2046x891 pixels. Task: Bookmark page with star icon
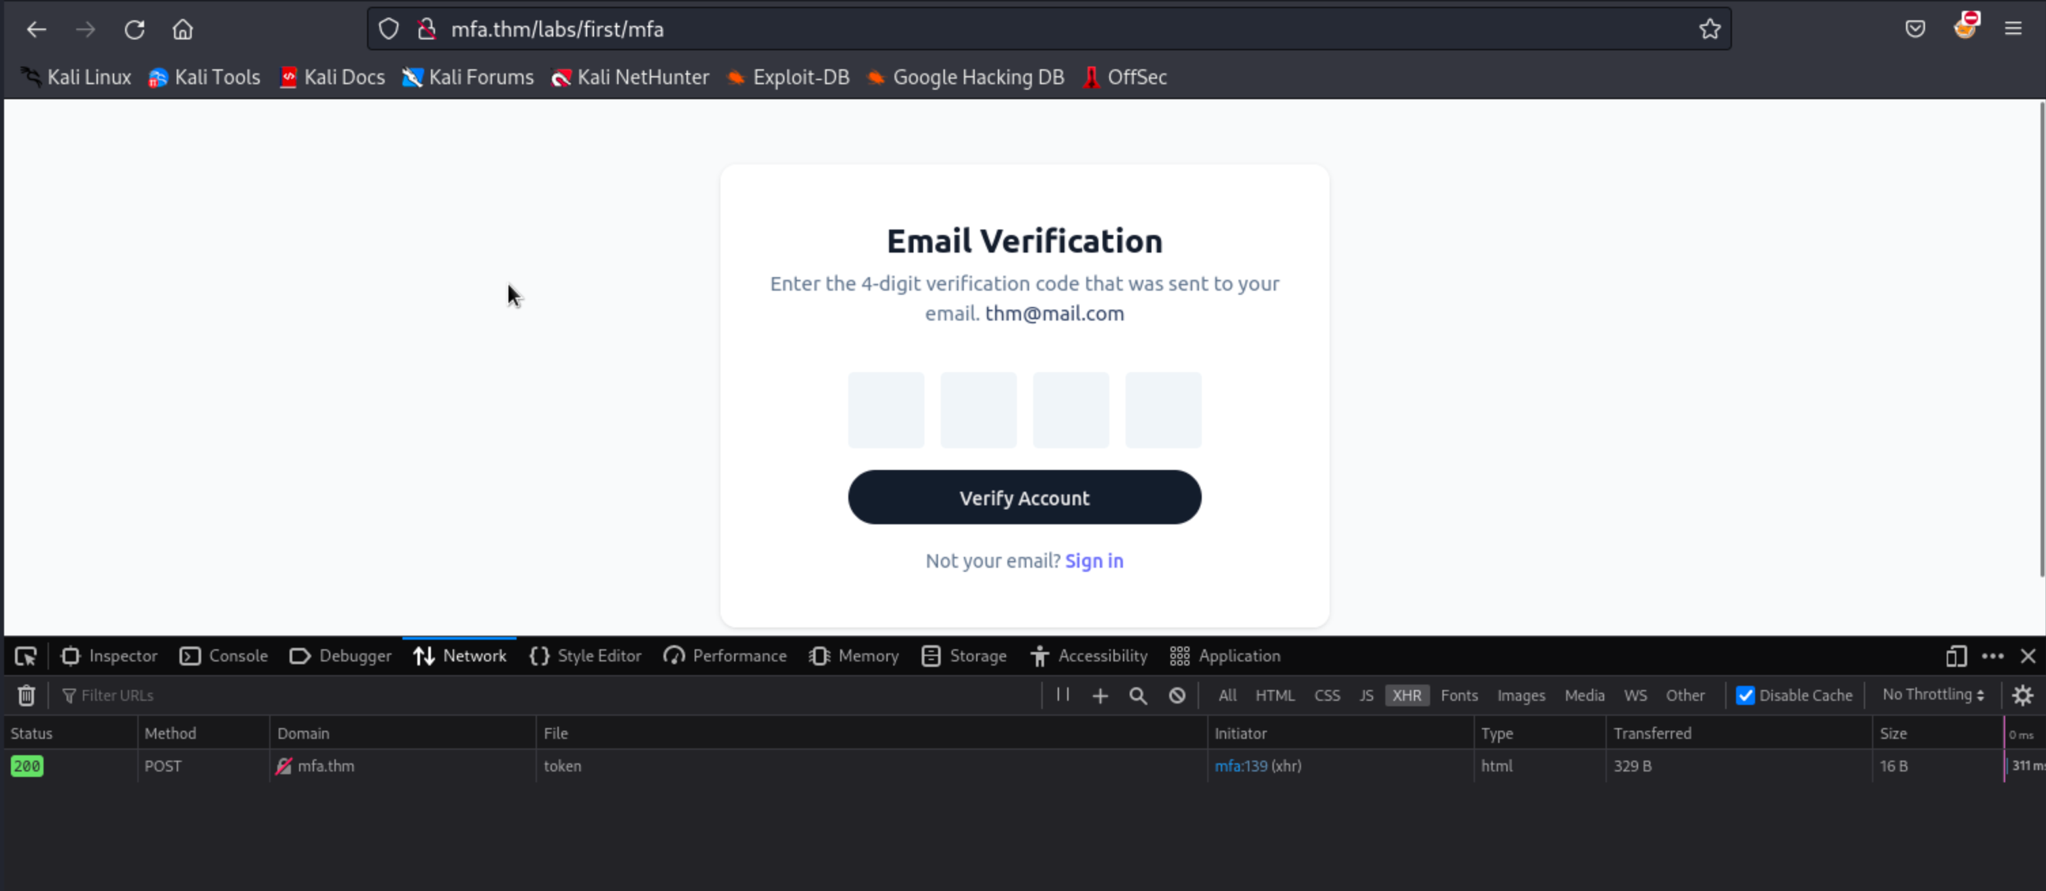point(1710,29)
